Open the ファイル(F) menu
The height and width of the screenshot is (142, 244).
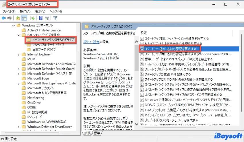(x=9, y=11)
